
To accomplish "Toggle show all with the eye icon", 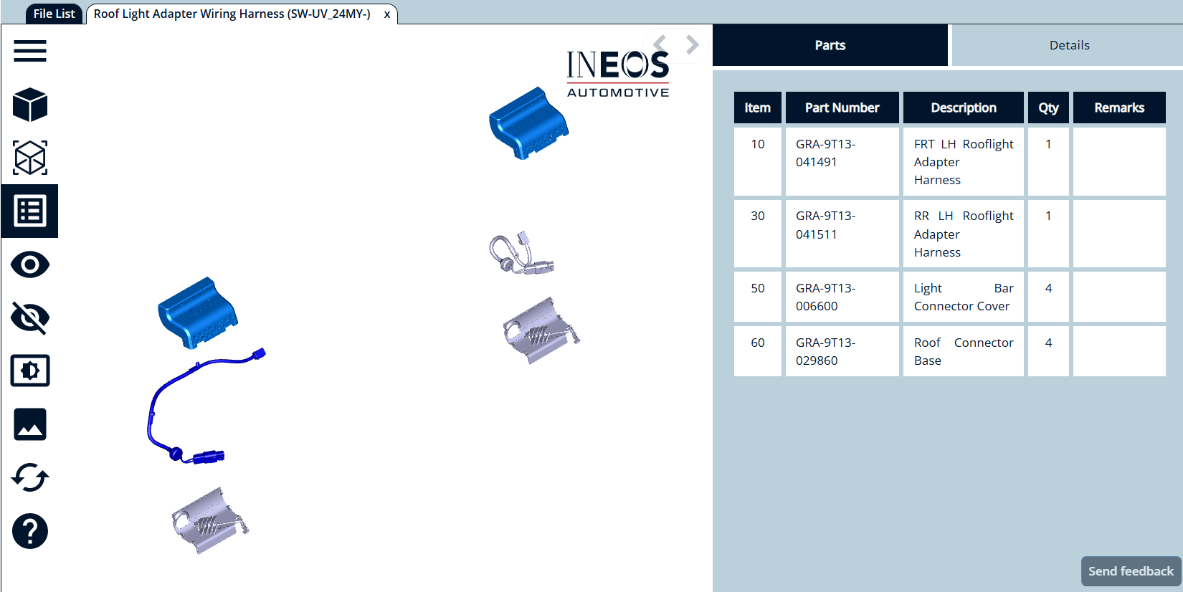I will tap(29, 264).
